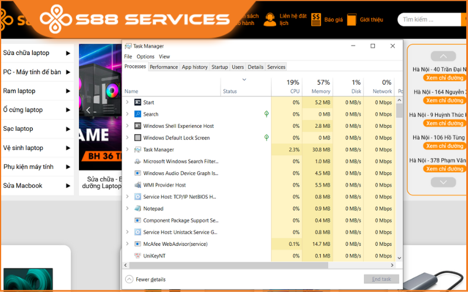The height and width of the screenshot is (292, 468).
Task: Click the Windows Shell Experience Host icon
Action: pos(137,126)
